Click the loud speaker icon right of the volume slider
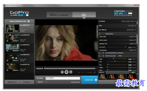 (91, 73)
